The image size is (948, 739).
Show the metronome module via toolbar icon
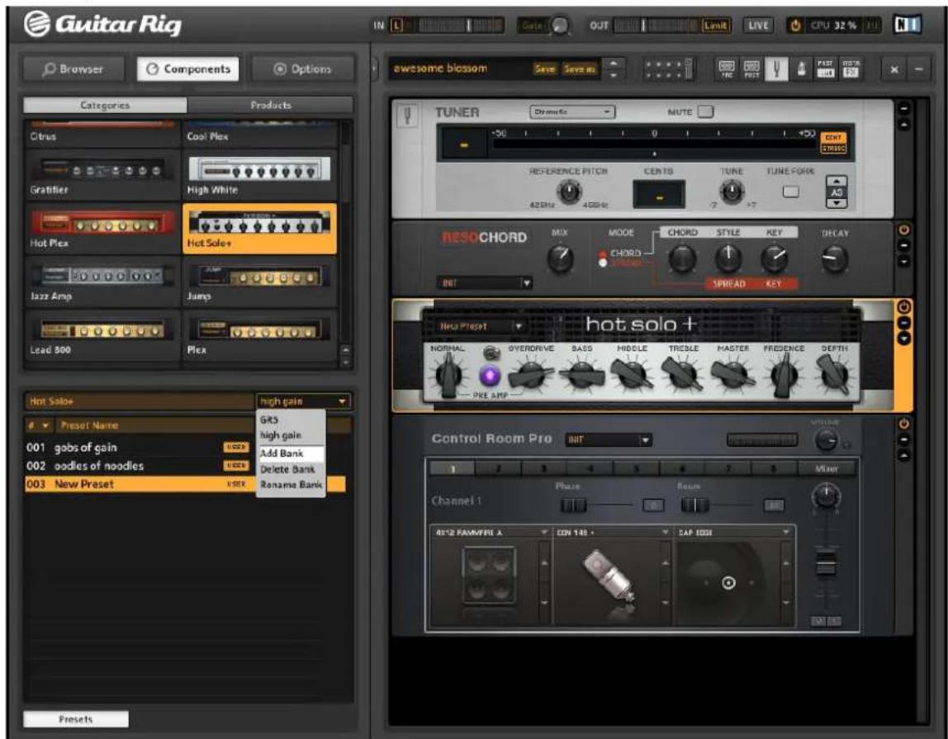pos(802,69)
